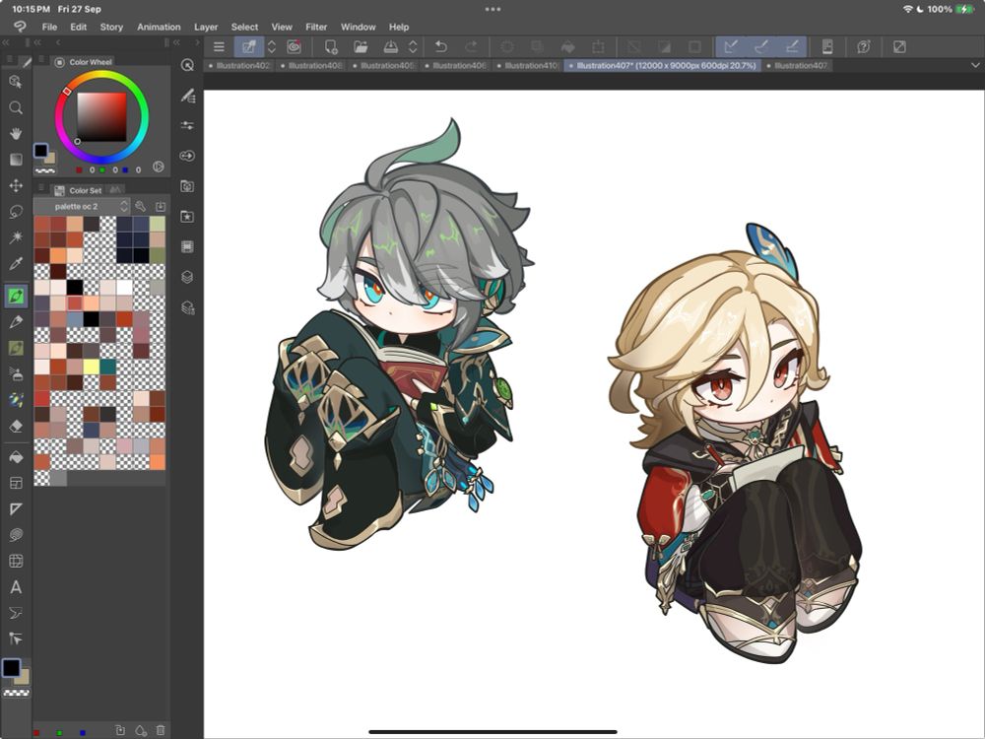Viewport: 985px width, 739px height.
Task: Select the Airbrush tool
Action: tap(16, 373)
